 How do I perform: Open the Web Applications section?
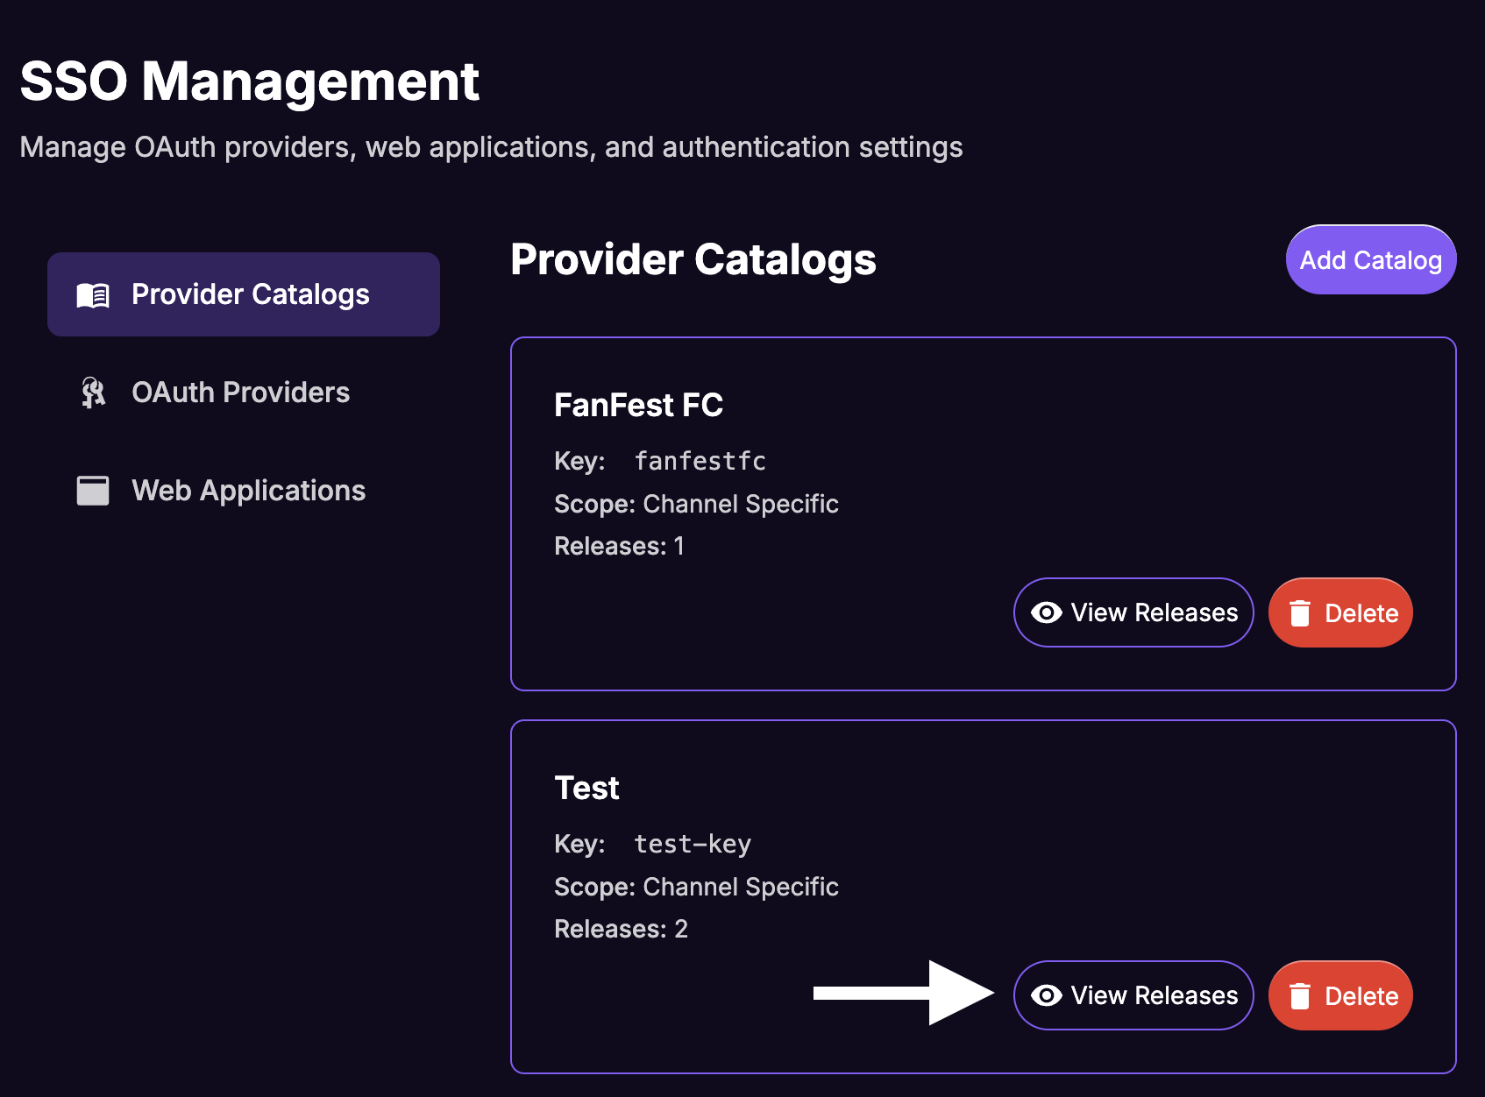coord(248,490)
